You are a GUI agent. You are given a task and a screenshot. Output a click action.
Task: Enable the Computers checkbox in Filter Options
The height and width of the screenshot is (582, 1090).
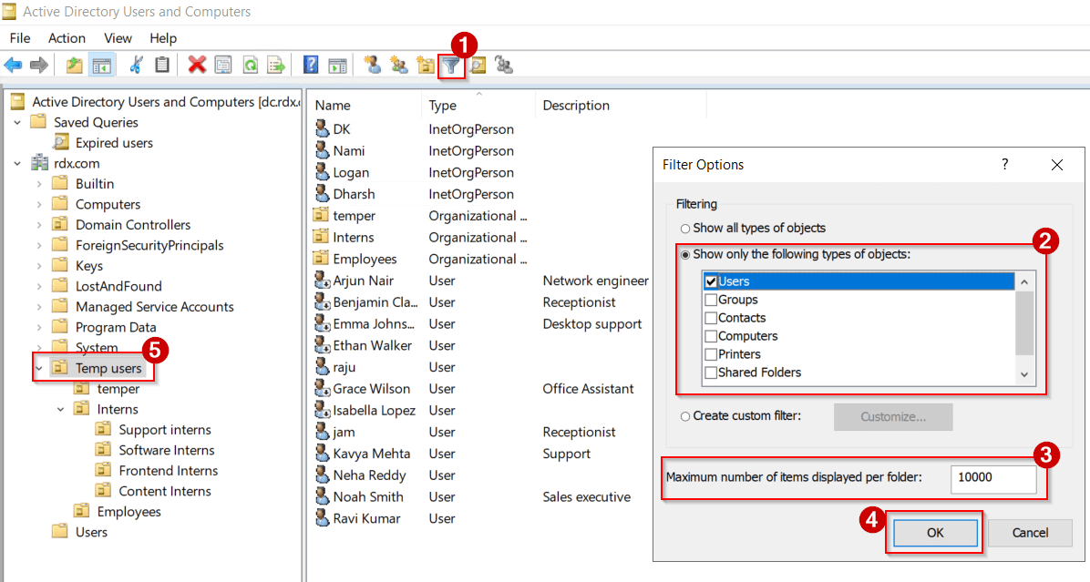click(710, 335)
